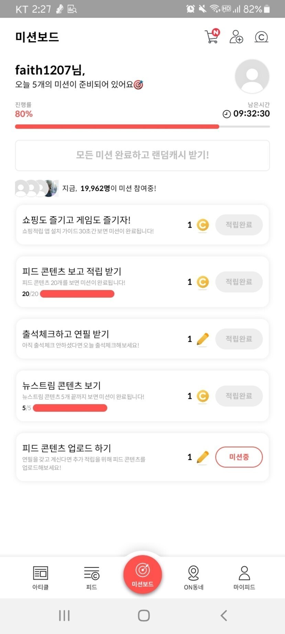The image size is (285, 634).
Task: Tap the gold coin on 뉴스트림 mission
Action: coord(203,396)
